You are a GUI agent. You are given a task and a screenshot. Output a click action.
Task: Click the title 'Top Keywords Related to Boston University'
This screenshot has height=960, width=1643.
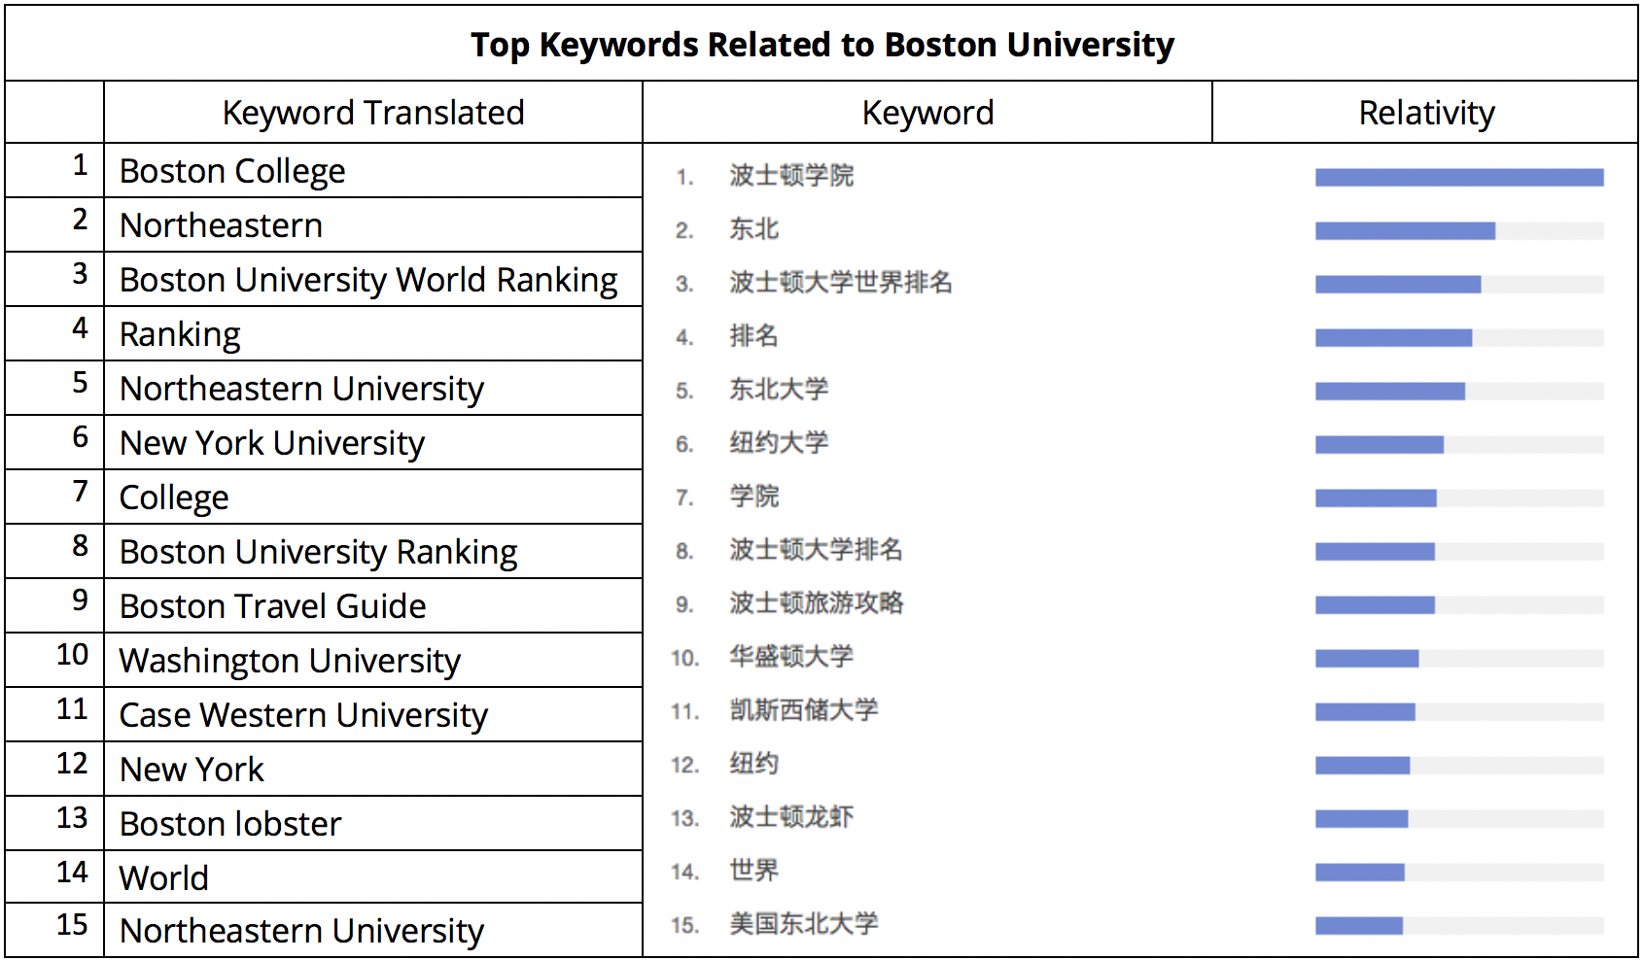tap(821, 45)
